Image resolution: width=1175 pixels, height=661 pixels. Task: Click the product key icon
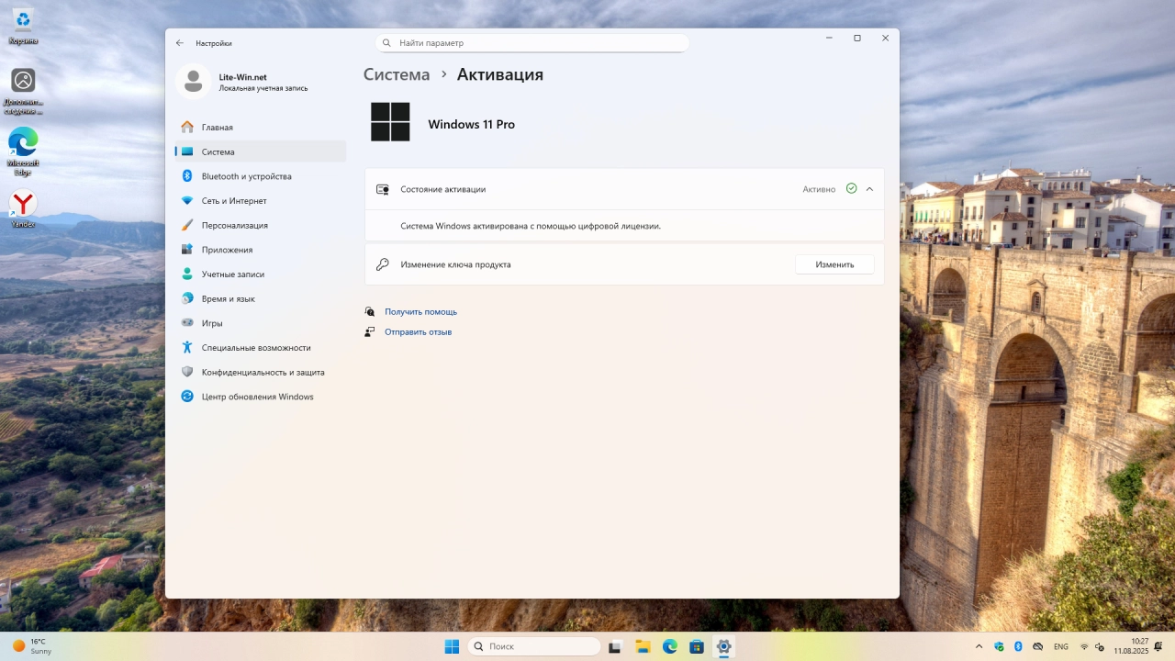383,264
